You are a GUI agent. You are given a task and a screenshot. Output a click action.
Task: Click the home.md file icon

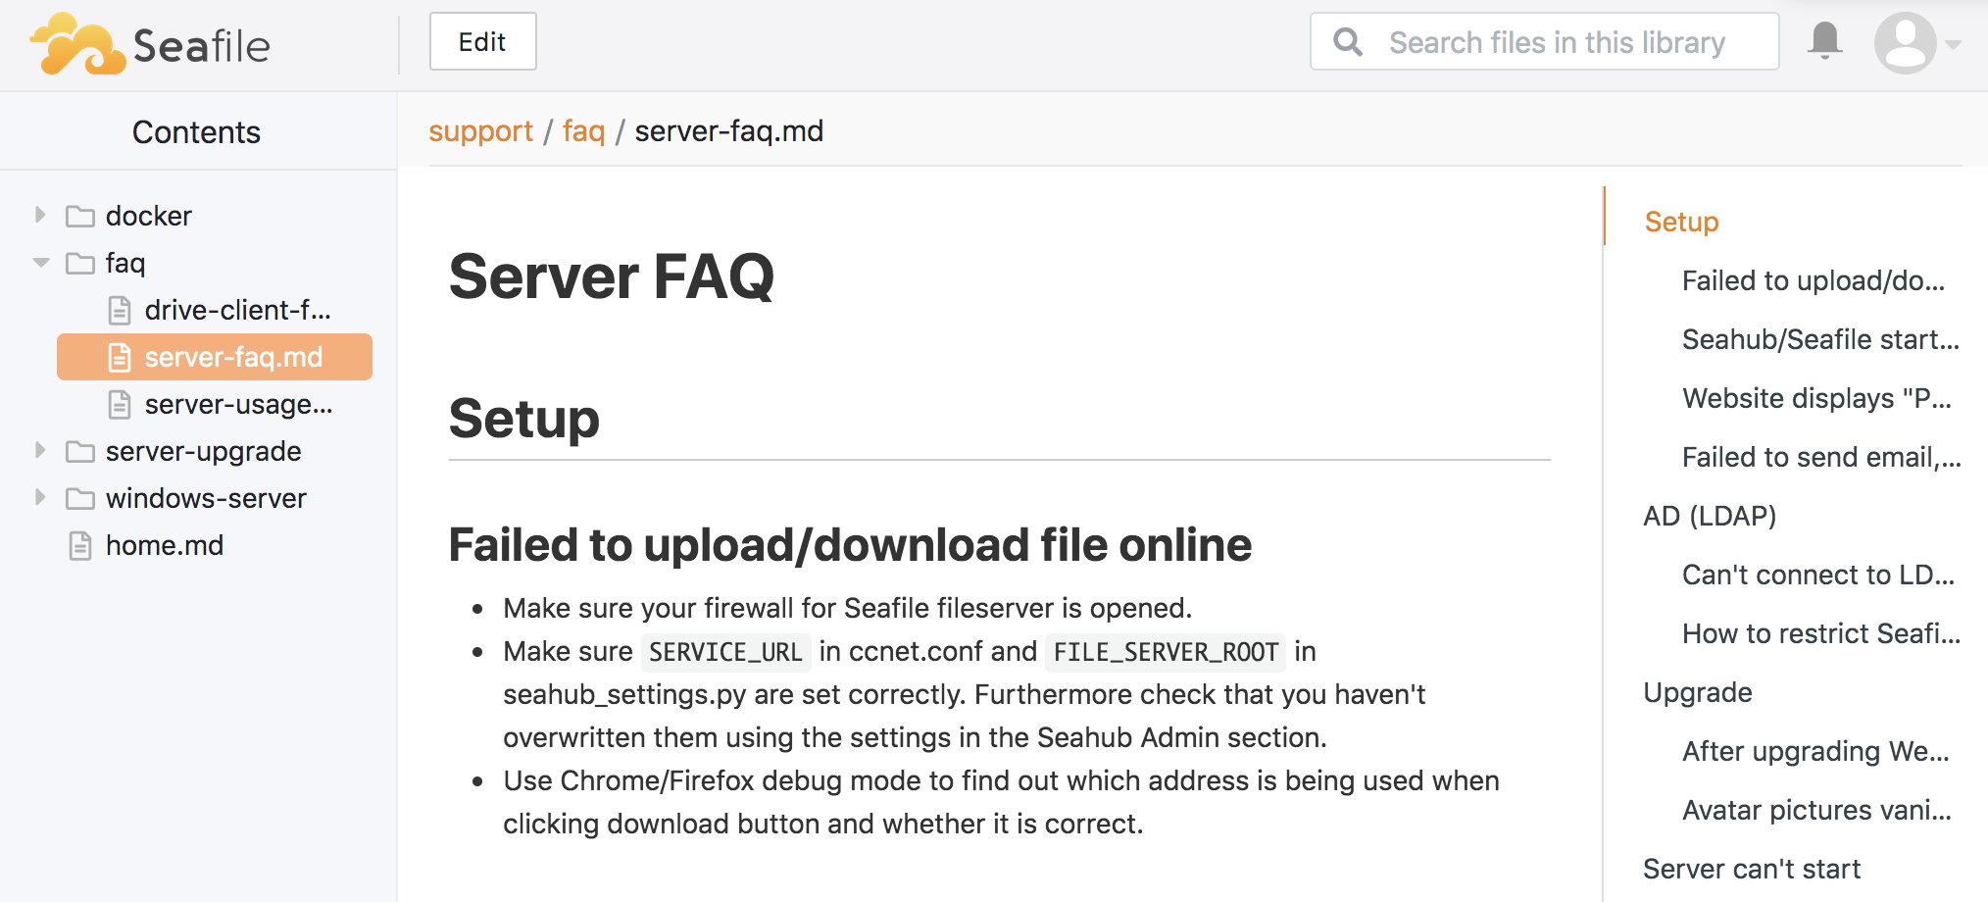pyautogui.click(x=80, y=545)
